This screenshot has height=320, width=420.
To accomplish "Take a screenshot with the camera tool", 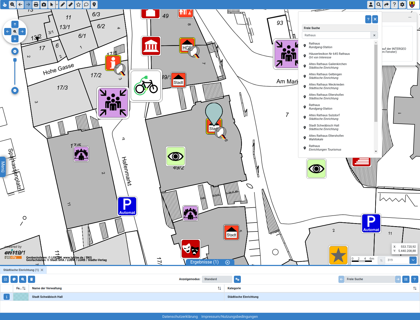I will coord(44,4).
